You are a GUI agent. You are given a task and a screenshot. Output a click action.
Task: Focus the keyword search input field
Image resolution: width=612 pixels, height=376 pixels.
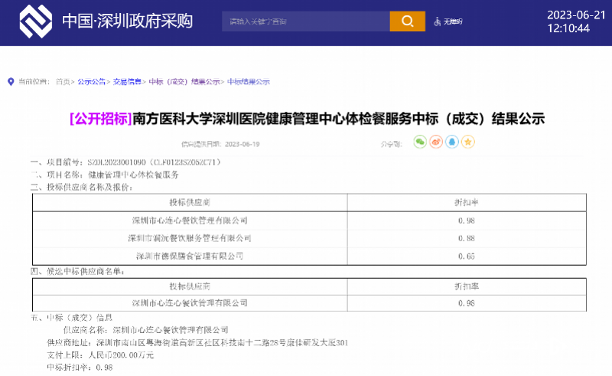click(x=305, y=21)
